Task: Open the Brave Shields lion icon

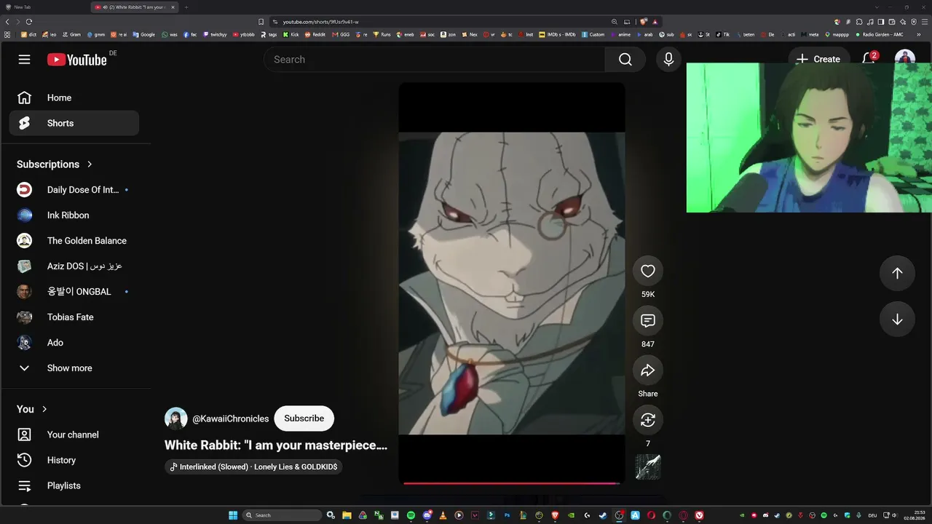Action: point(644,22)
